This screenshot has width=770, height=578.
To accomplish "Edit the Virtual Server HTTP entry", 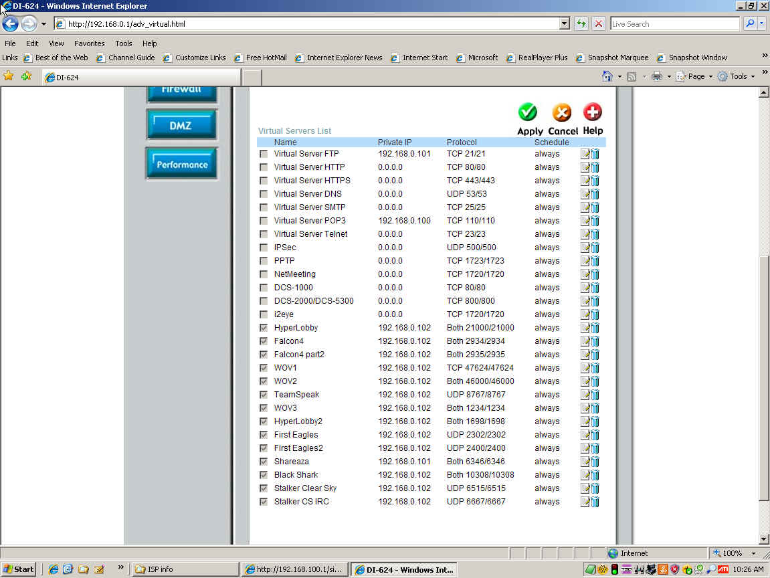I will point(585,167).
